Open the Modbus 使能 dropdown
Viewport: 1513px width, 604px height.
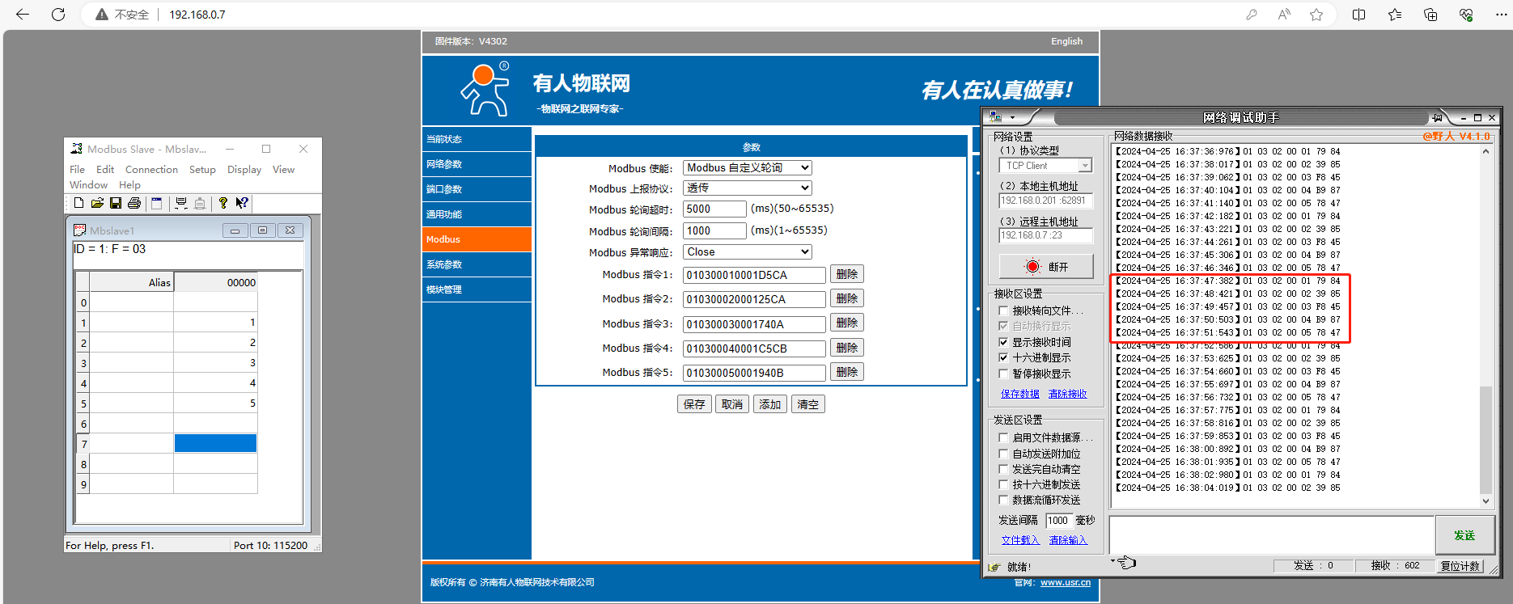pyautogui.click(x=748, y=167)
